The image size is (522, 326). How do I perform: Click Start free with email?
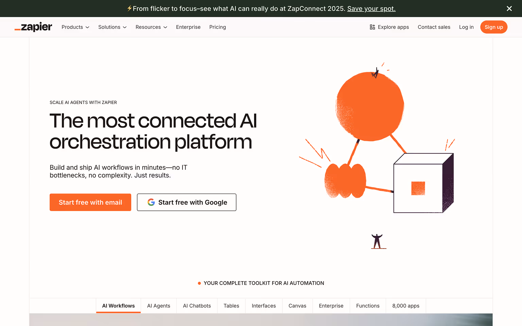[90, 202]
